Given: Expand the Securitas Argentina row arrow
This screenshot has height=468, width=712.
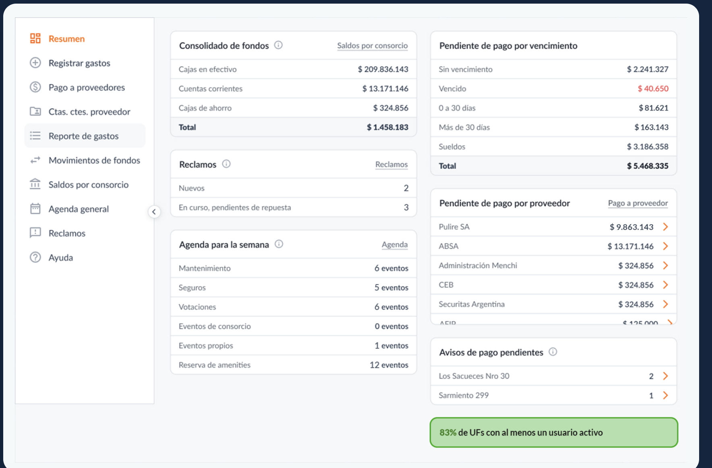Looking at the screenshot, I should [665, 304].
